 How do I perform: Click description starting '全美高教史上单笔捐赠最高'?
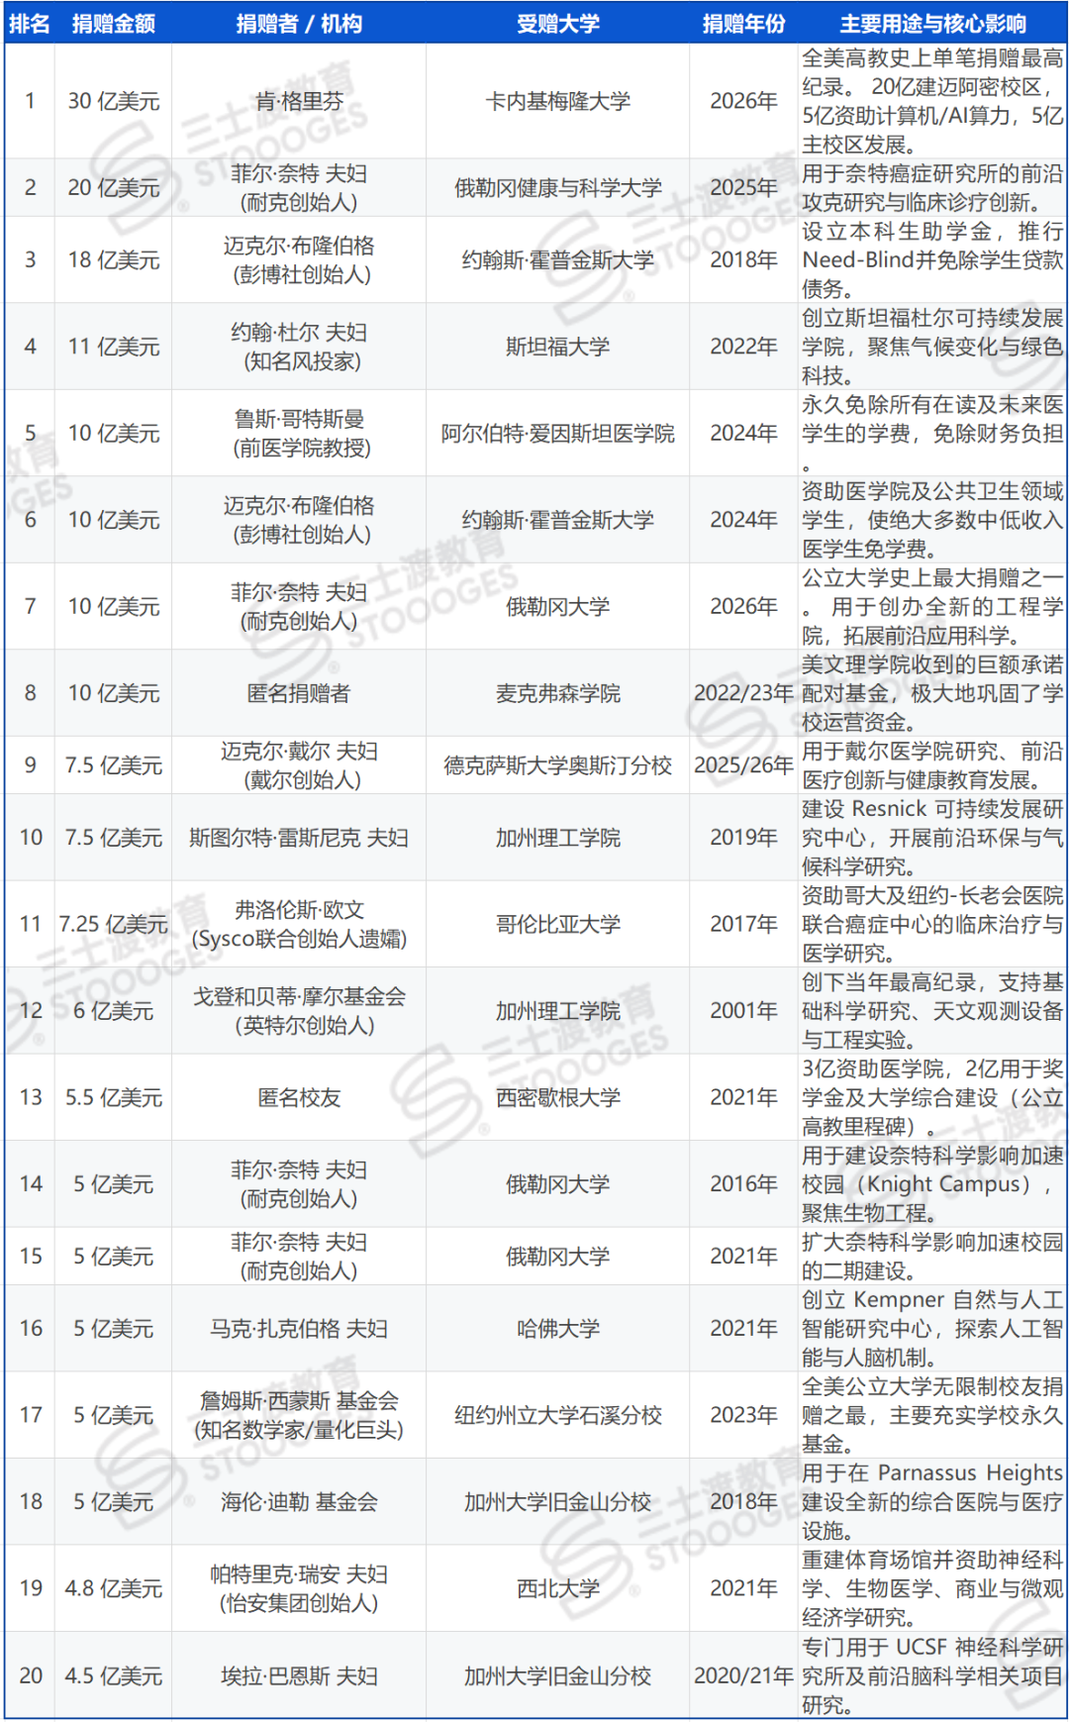[932, 101]
